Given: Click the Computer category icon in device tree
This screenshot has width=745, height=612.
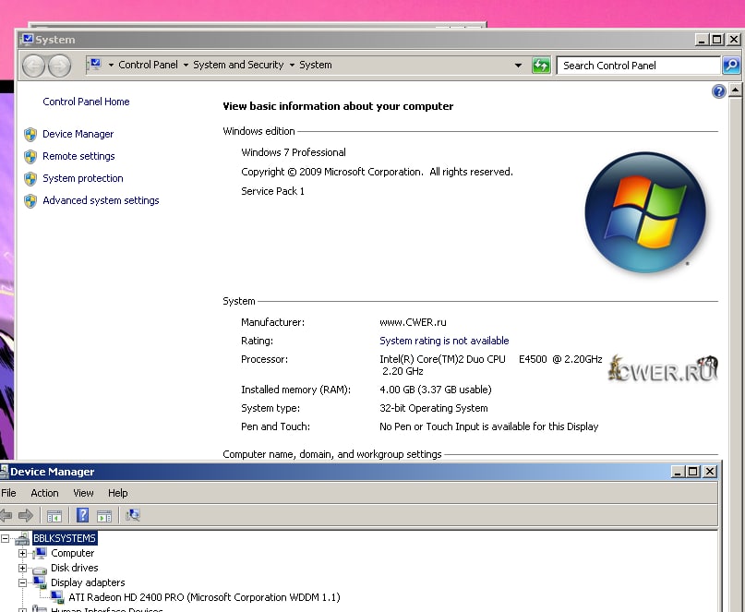Looking at the screenshot, I should coord(40,553).
